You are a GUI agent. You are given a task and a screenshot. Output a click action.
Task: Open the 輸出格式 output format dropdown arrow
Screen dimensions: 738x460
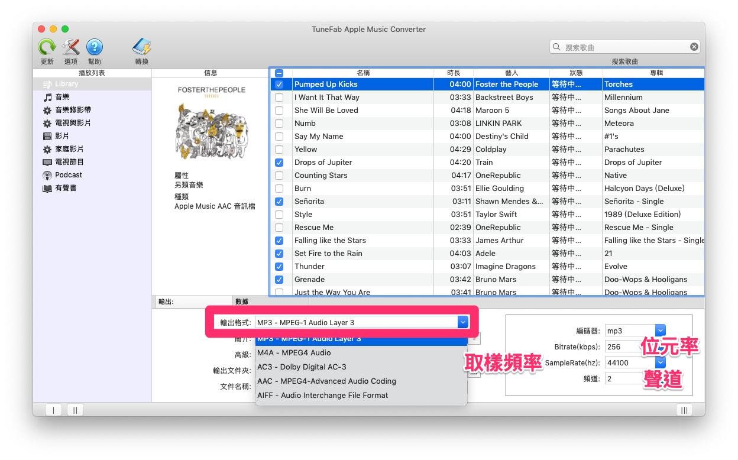pyautogui.click(x=463, y=322)
